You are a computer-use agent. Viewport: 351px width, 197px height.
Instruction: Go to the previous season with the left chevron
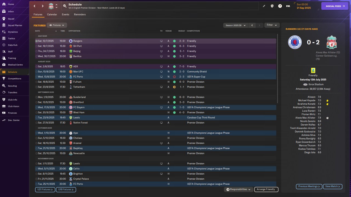pyautogui.click(x=252, y=25)
